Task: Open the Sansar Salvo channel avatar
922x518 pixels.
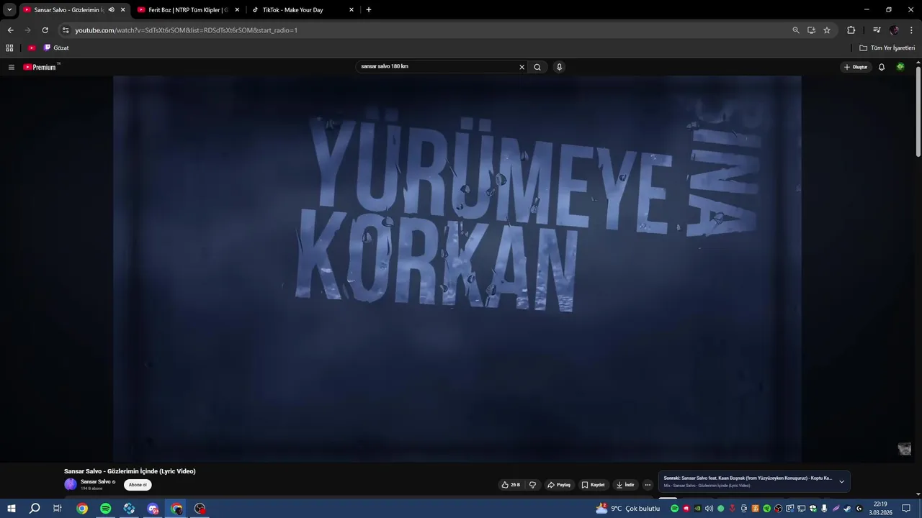Action: click(x=70, y=484)
